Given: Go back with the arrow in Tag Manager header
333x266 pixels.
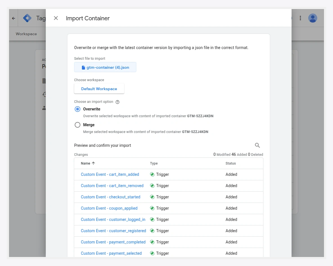Looking at the screenshot, I should (13, 18).
